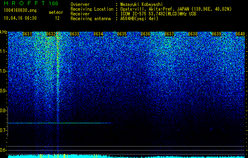248x158 pixels.
Task: Click the HROFFT 1.0.0 title text
Action: click(31, 3)
